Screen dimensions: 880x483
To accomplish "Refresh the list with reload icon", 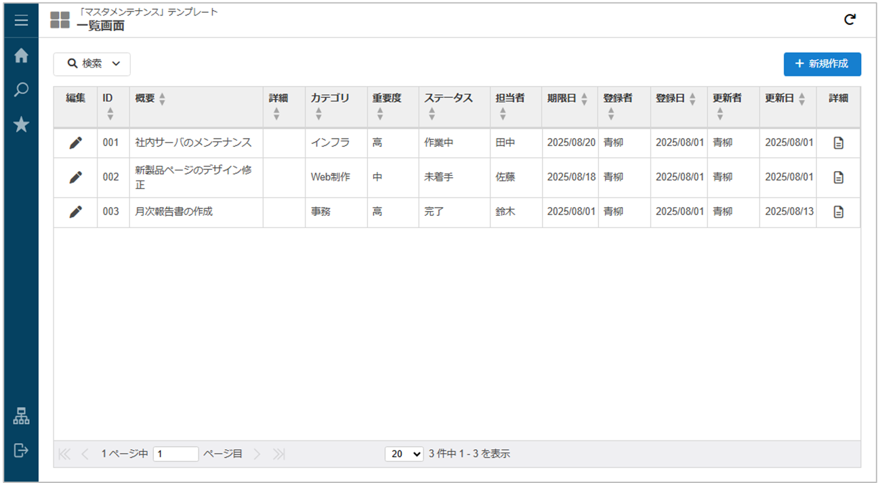I will tap(850, 20).
